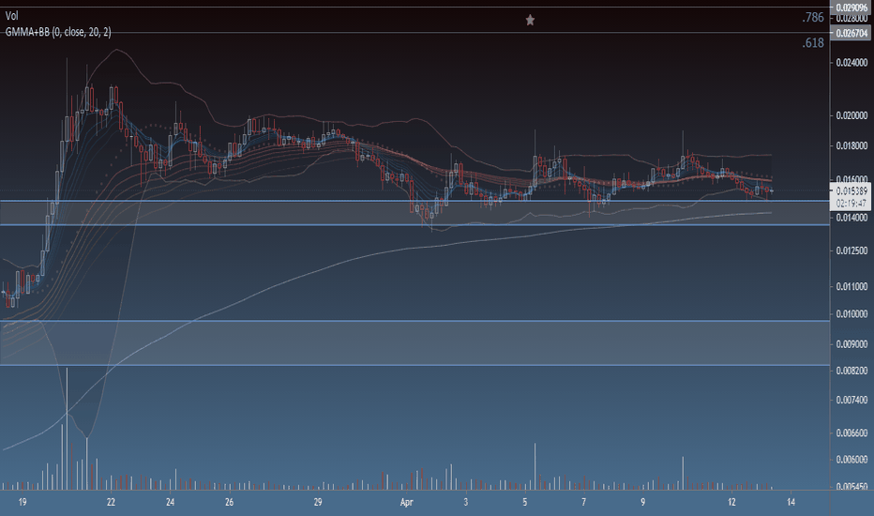Image resolution: width=874 pixels, height=516 pixels.
Task: Click the date label 7 on the time axis
Action: [583, 502]
